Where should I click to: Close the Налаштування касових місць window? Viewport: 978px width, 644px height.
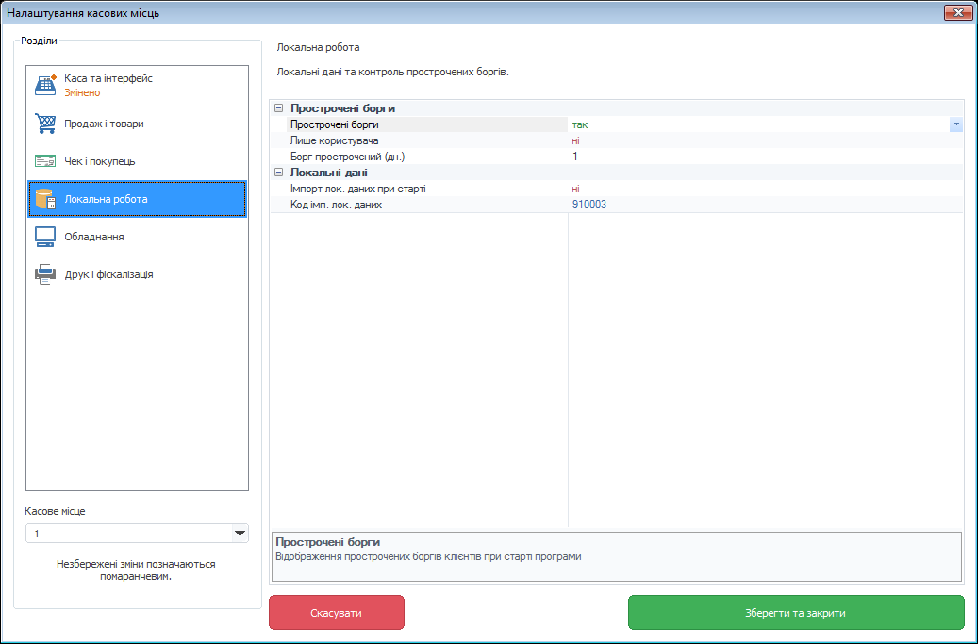tap(958, 12)
